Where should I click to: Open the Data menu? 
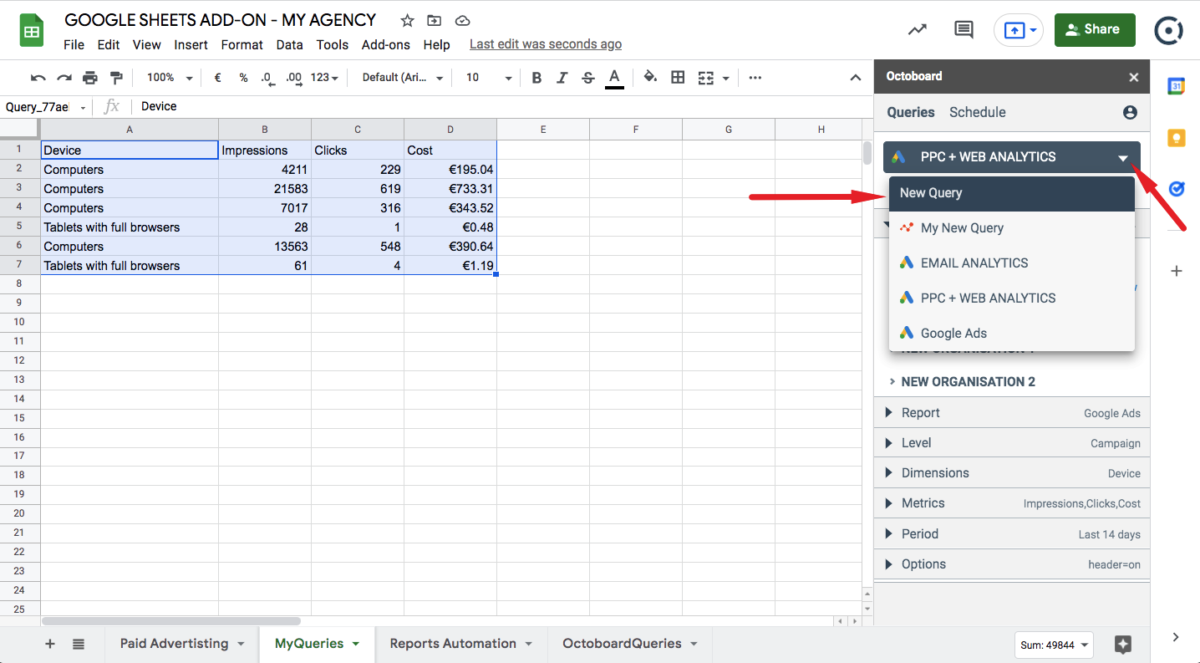tap(289, 44)
